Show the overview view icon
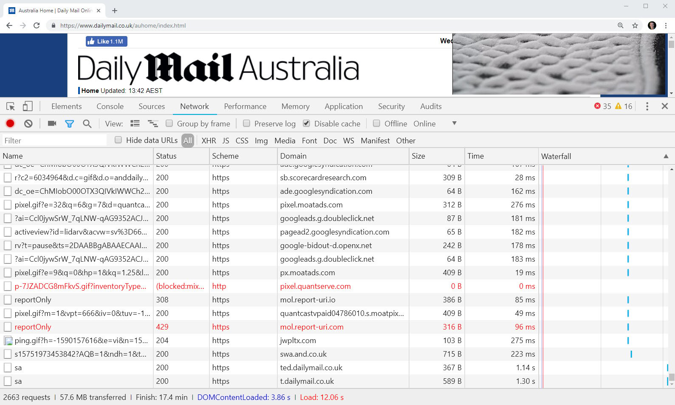This screenshot has height=405, width=675. point(153,123)
